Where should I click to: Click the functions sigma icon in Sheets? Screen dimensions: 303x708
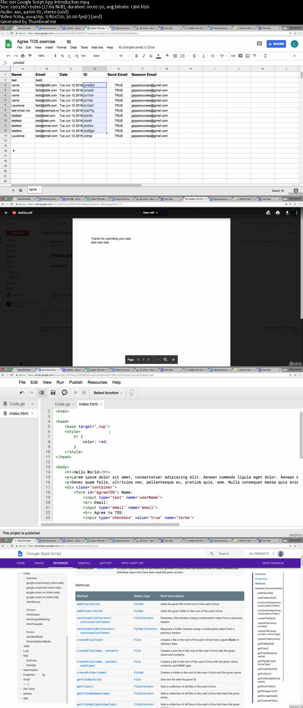point(265,56)
